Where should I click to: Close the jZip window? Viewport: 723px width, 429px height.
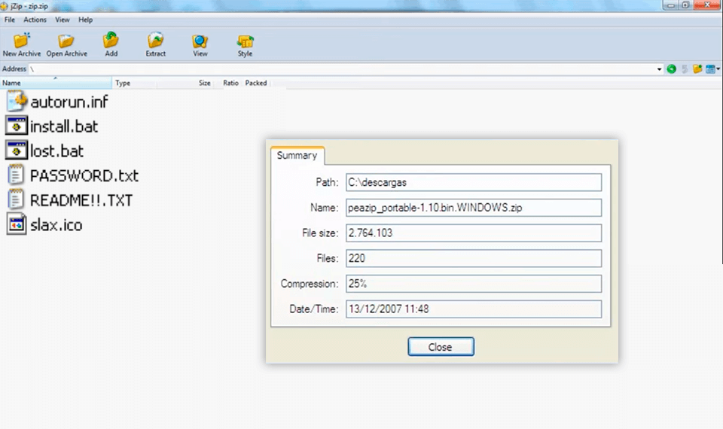pyautogui.click(x=707, y=5)
